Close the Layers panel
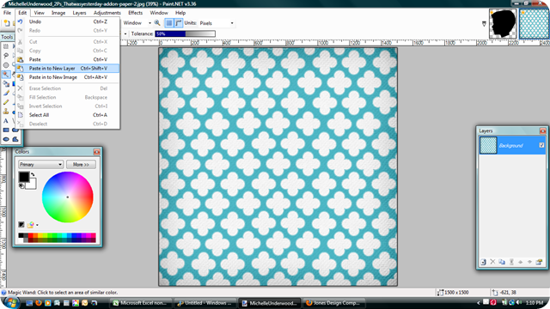The height and width of the screenshot is (309, 550). pos(542,130)
